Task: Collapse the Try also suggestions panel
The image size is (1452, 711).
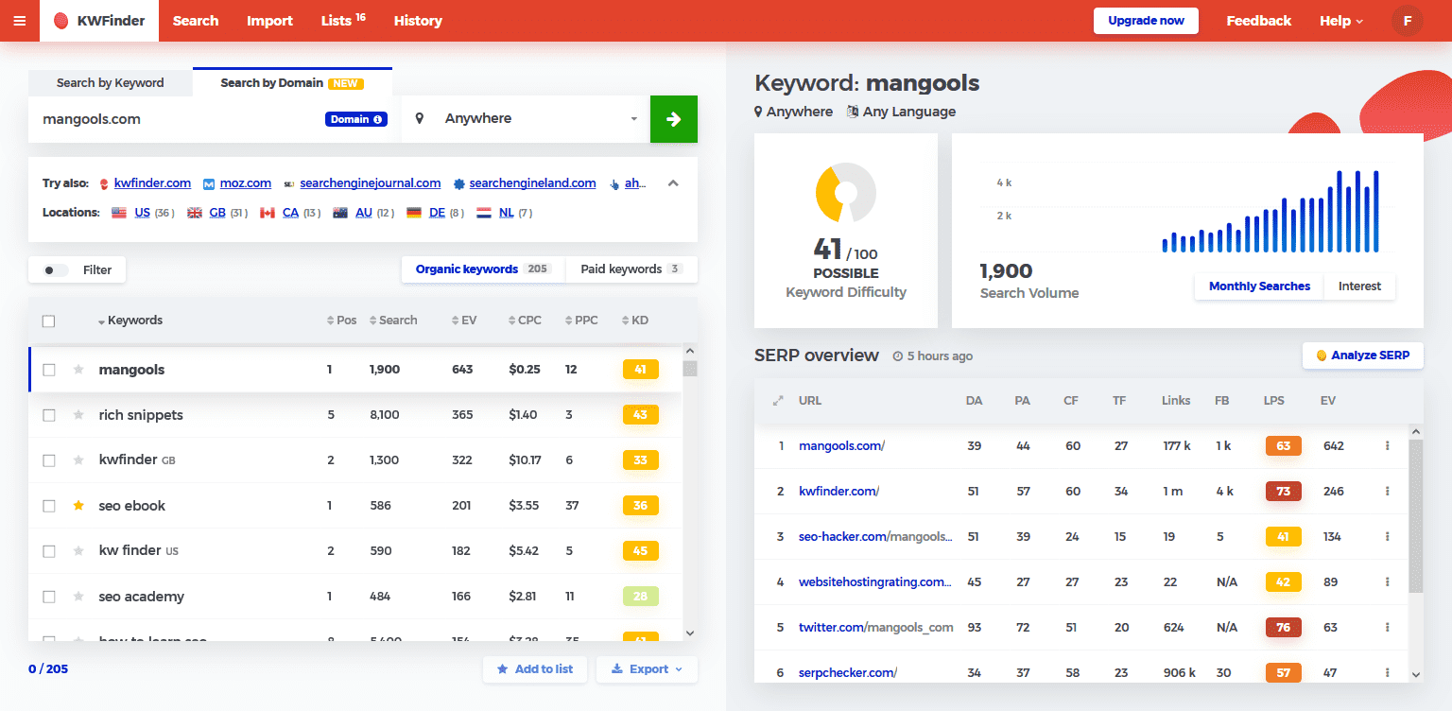Action: [673, 182]
